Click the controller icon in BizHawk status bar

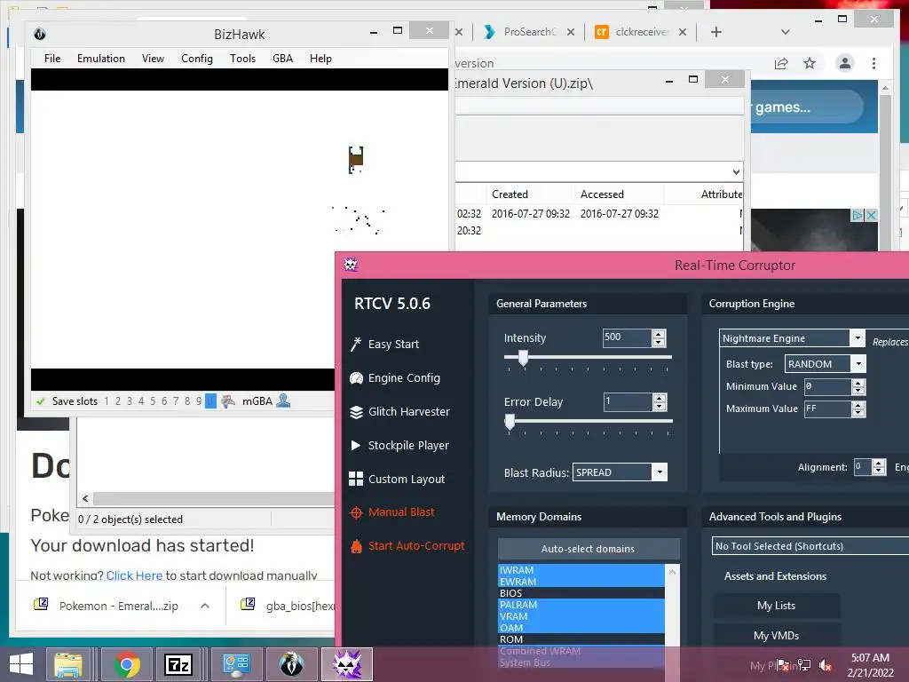click(228, 400)
